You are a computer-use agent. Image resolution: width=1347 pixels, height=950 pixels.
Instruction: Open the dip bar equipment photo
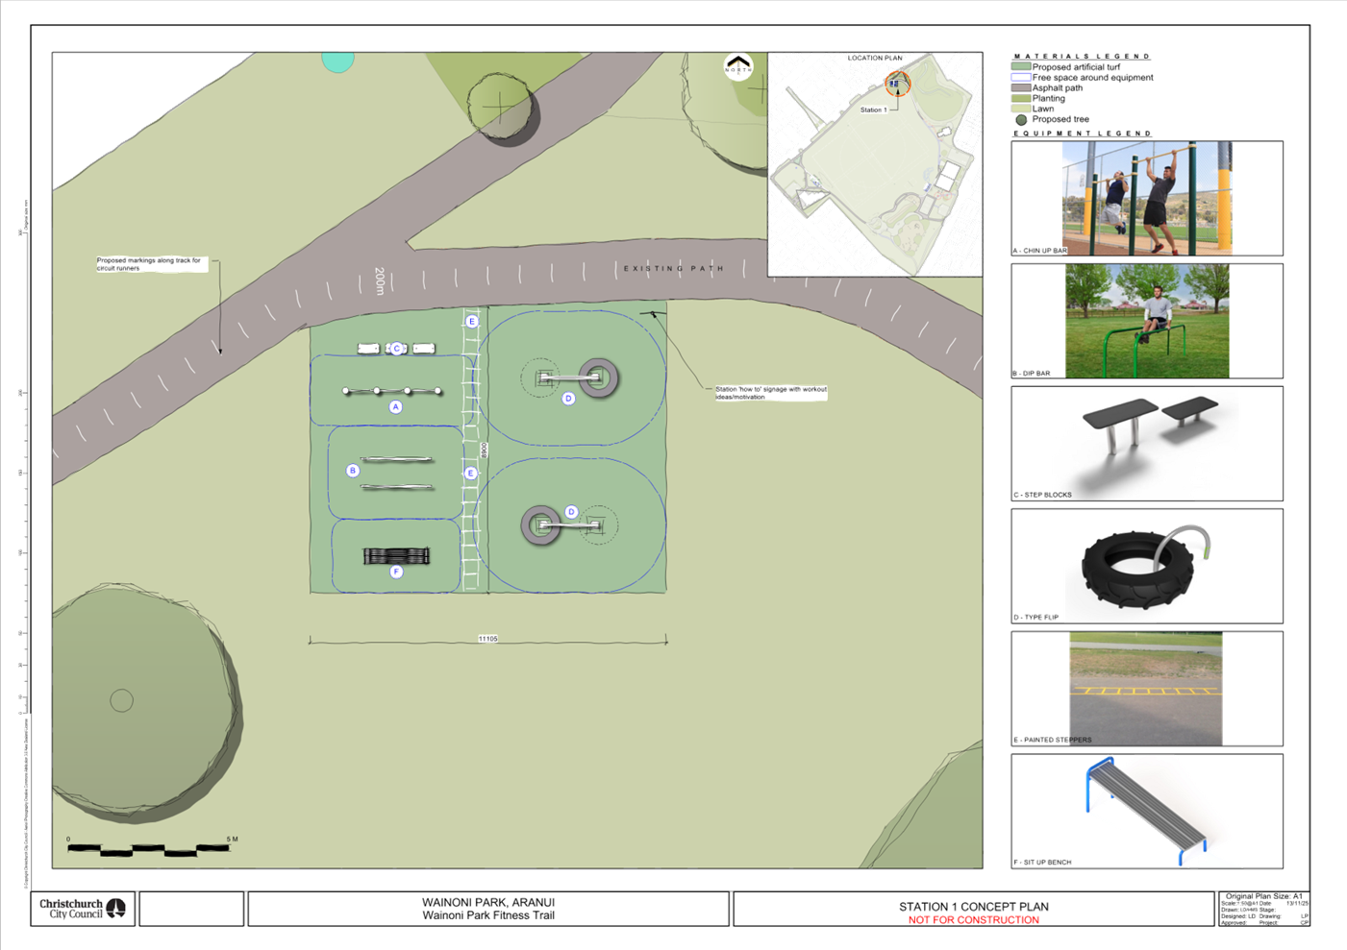click(1146, 321)
